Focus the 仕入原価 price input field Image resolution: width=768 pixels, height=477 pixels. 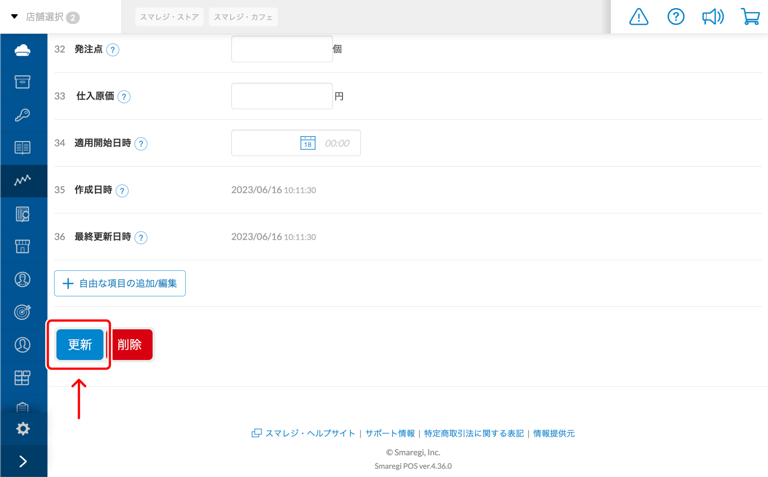[282, 96]
